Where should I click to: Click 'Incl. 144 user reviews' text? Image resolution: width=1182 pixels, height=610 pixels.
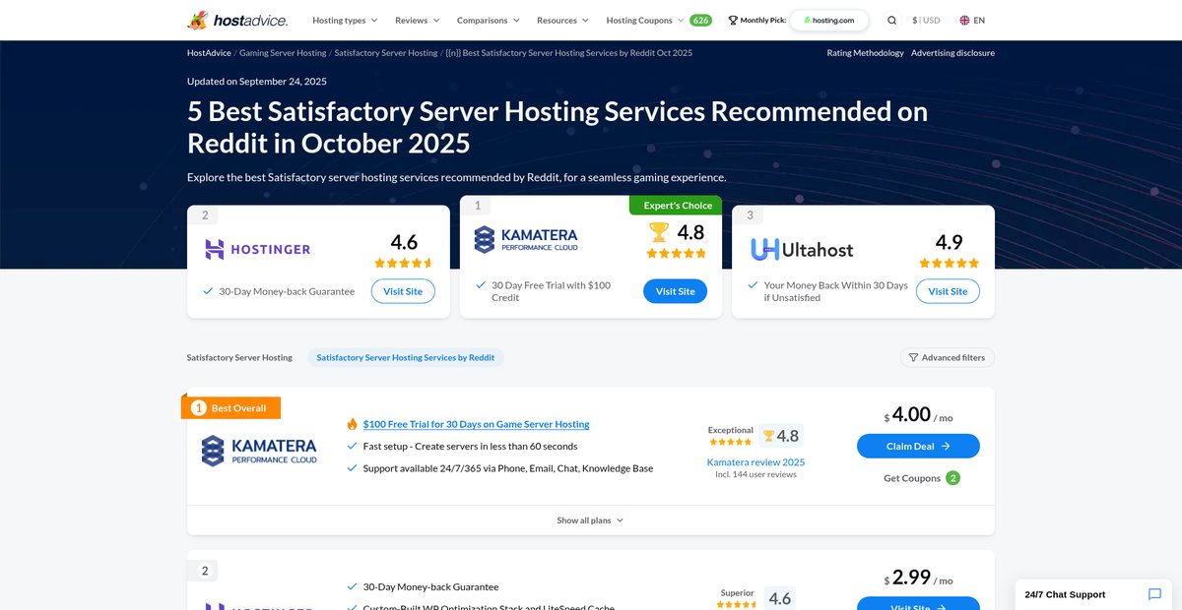755,474
